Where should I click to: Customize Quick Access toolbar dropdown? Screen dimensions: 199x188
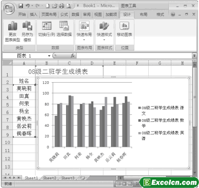pos(78,6)
